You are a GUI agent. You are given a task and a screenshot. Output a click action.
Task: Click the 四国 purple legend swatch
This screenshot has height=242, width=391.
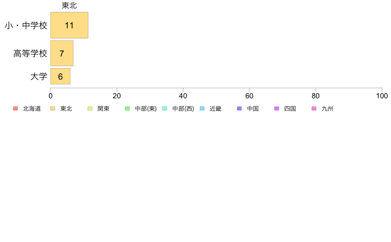pyautogui.click(x=276, y=109)
